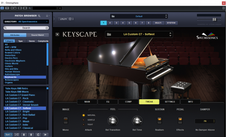Open the LA Custom C7 - Softest patch menu
Screen dimensions: 226x137
click(139, 34)
